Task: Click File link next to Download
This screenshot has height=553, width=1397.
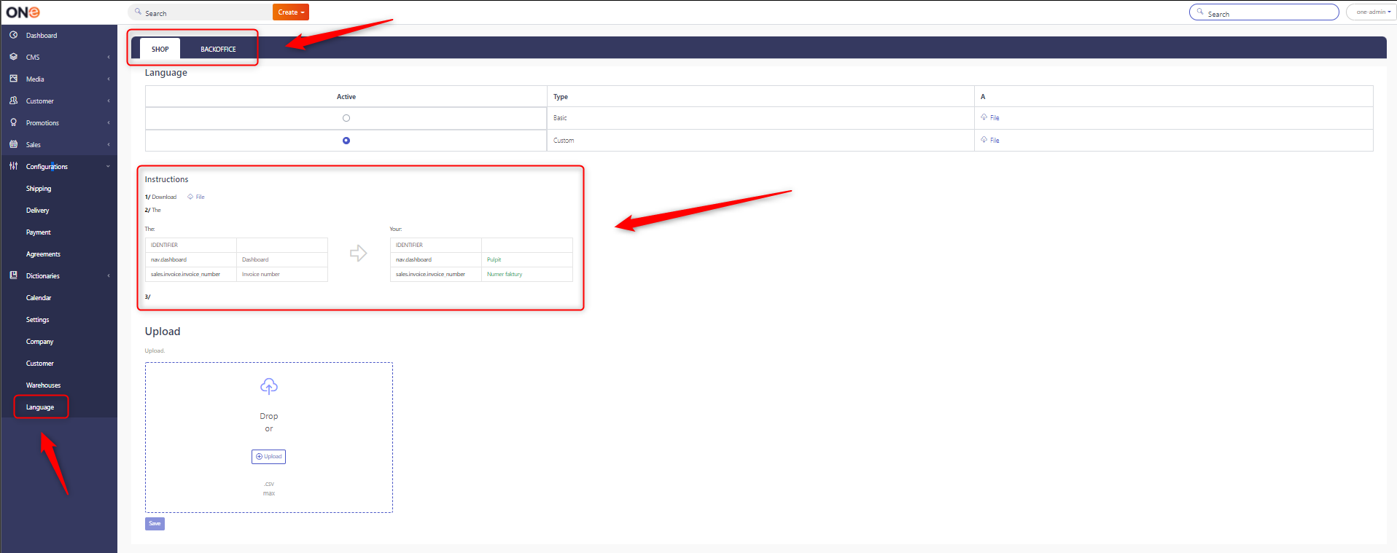Action: (x=200, y=197)
